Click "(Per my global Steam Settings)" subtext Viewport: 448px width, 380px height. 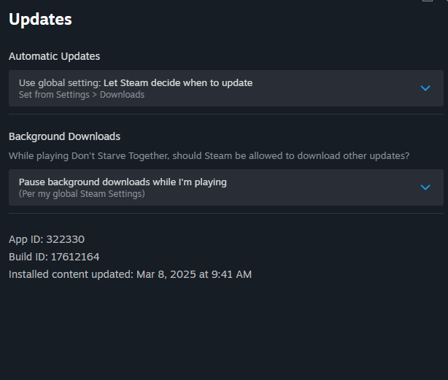[x=82, y=194]
